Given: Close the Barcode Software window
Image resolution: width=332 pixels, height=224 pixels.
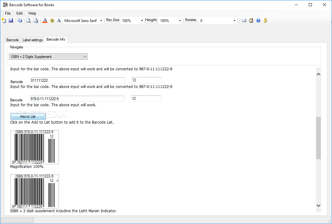Looking at the screenshot, I should (x=324, y=5).
